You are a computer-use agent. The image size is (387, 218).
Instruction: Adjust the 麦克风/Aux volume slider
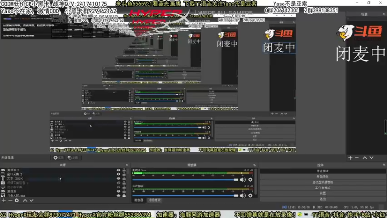click(186, 180)
